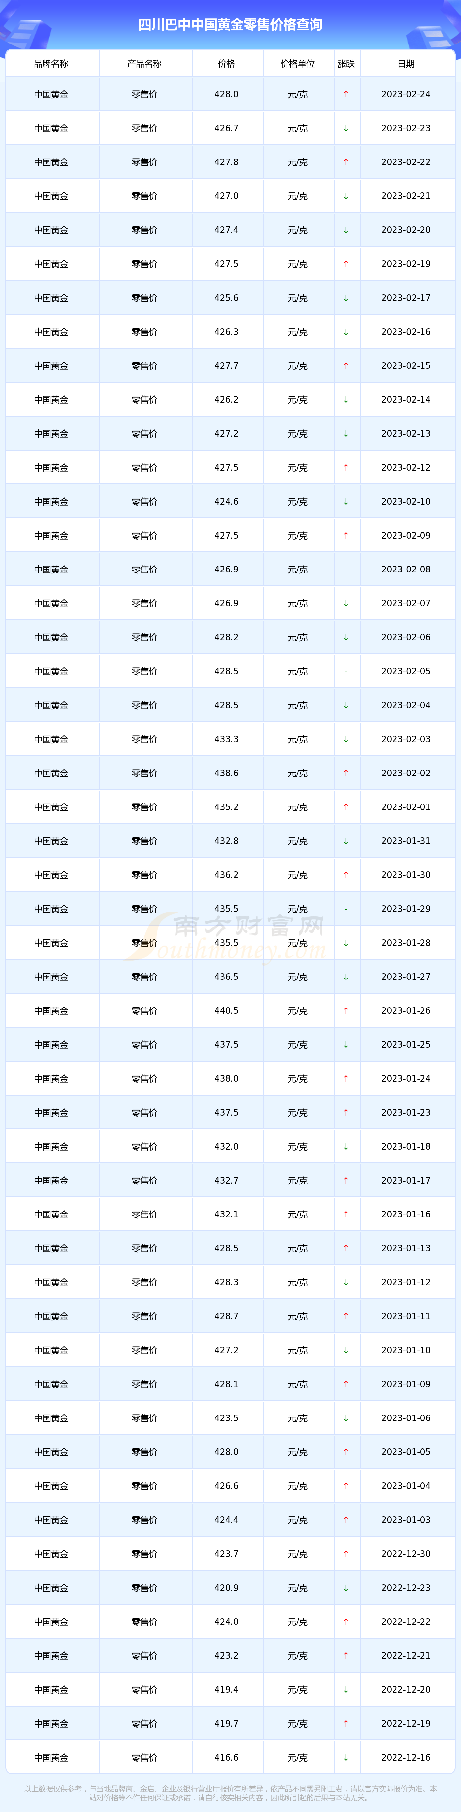This screenshot has height=1812, width=461.
Task: Select the date 2023-01-27 cell
Action: point(406,977)
